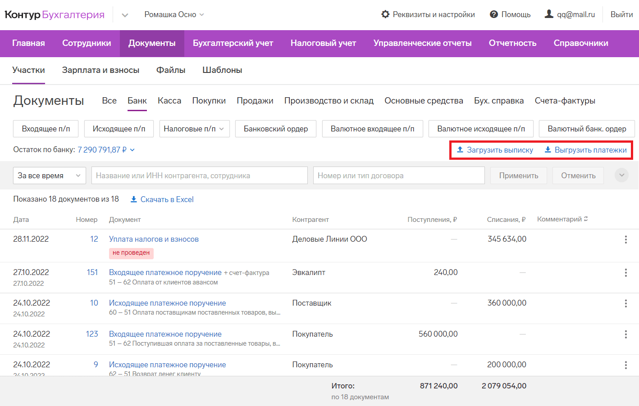Download list via Скачать в Excel
The image size is (639, 406).
point(162,199)
